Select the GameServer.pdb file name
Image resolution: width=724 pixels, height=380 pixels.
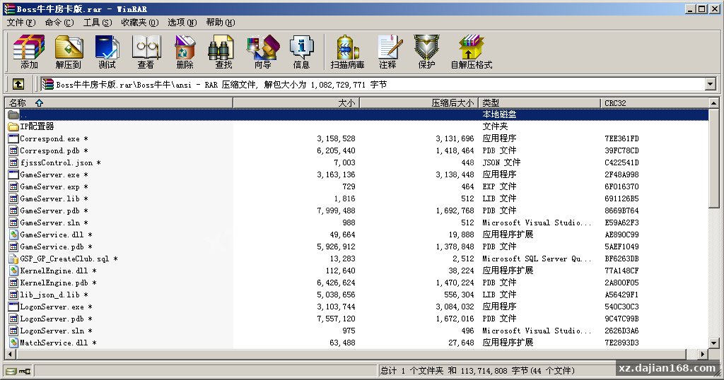coord(54,210)
